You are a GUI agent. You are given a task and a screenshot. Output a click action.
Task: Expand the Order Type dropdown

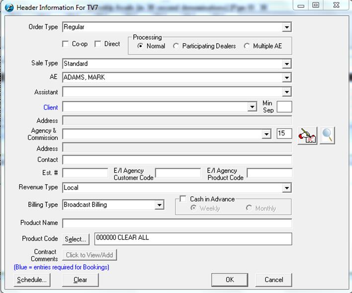(x=286, y=27)
